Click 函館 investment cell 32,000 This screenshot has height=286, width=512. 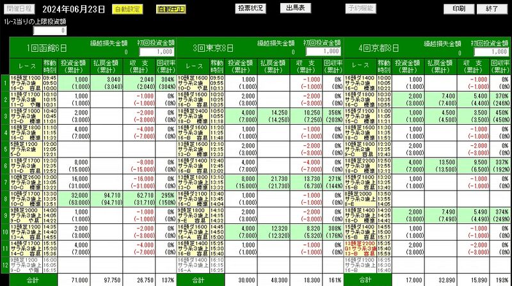click(x=74, y=199)
